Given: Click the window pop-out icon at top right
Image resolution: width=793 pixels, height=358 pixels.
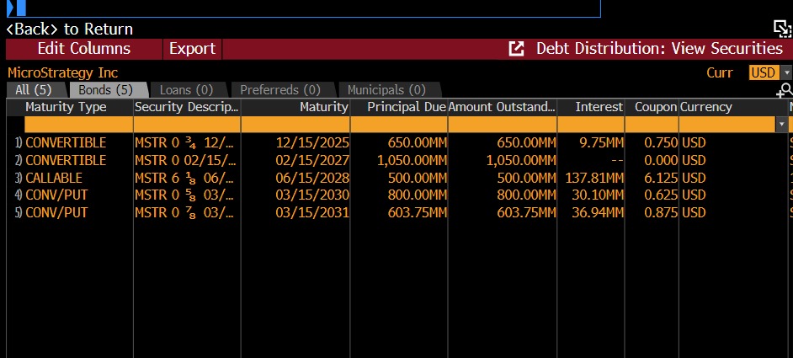Looking at the screenshot, I should (783, 29).
